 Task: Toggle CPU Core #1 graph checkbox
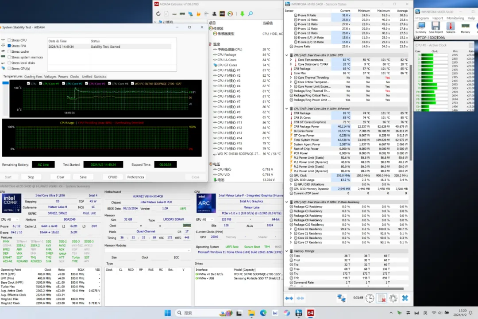[x=41, y=83]
